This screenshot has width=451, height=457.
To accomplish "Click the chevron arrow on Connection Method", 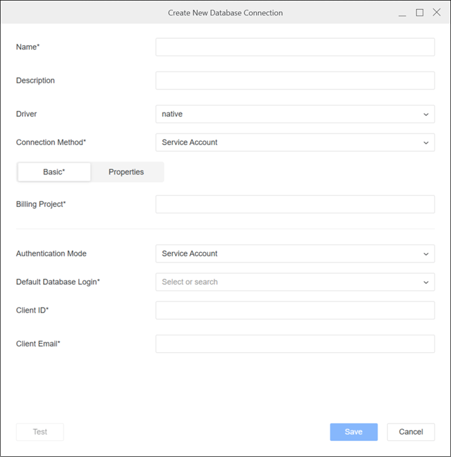I will tap(426, 142).
